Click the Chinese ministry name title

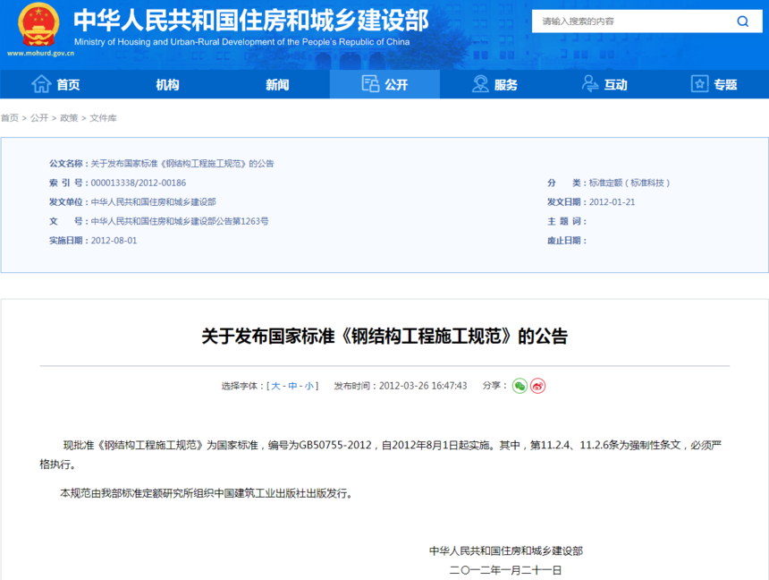click(x=250, y=20)
